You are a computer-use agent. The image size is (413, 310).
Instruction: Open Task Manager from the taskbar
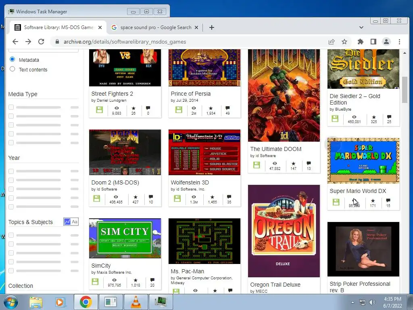point(161,302)
